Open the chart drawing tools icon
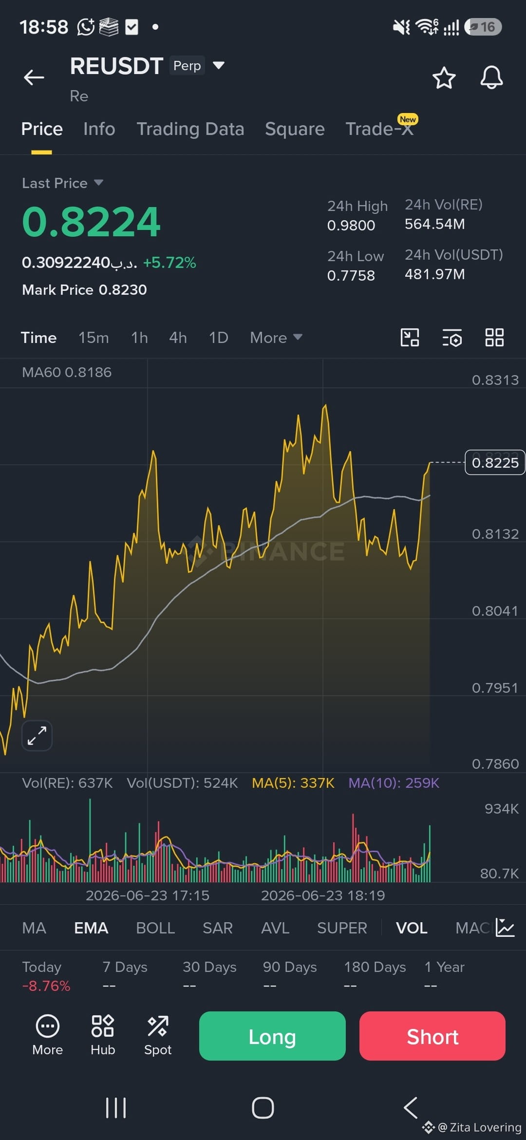526x1140 pixels. click(x=410, y=338)
